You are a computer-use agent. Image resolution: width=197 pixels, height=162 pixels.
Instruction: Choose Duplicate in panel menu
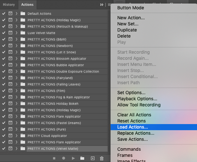pos(154,30)
